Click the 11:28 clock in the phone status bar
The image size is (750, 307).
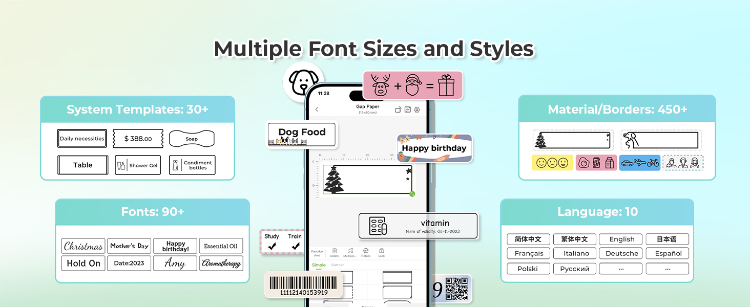click(x=324, y=94)
